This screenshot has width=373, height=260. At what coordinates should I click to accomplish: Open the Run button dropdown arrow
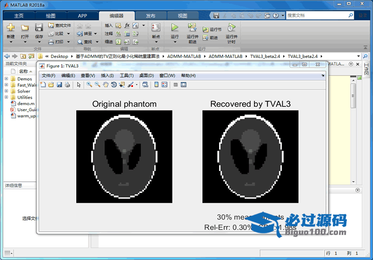(x=175, y=42)
